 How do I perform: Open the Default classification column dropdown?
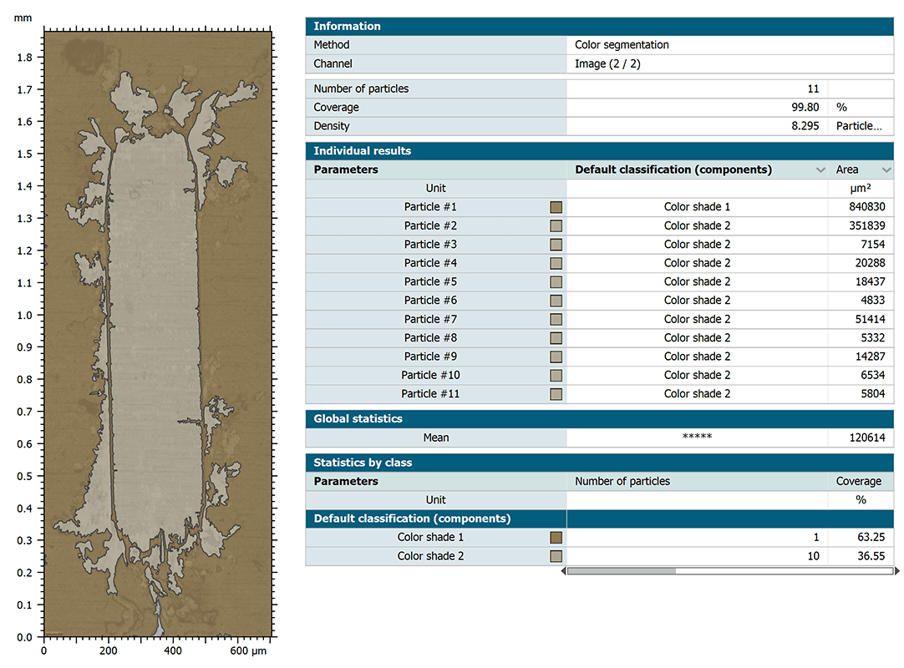[820, 170]
